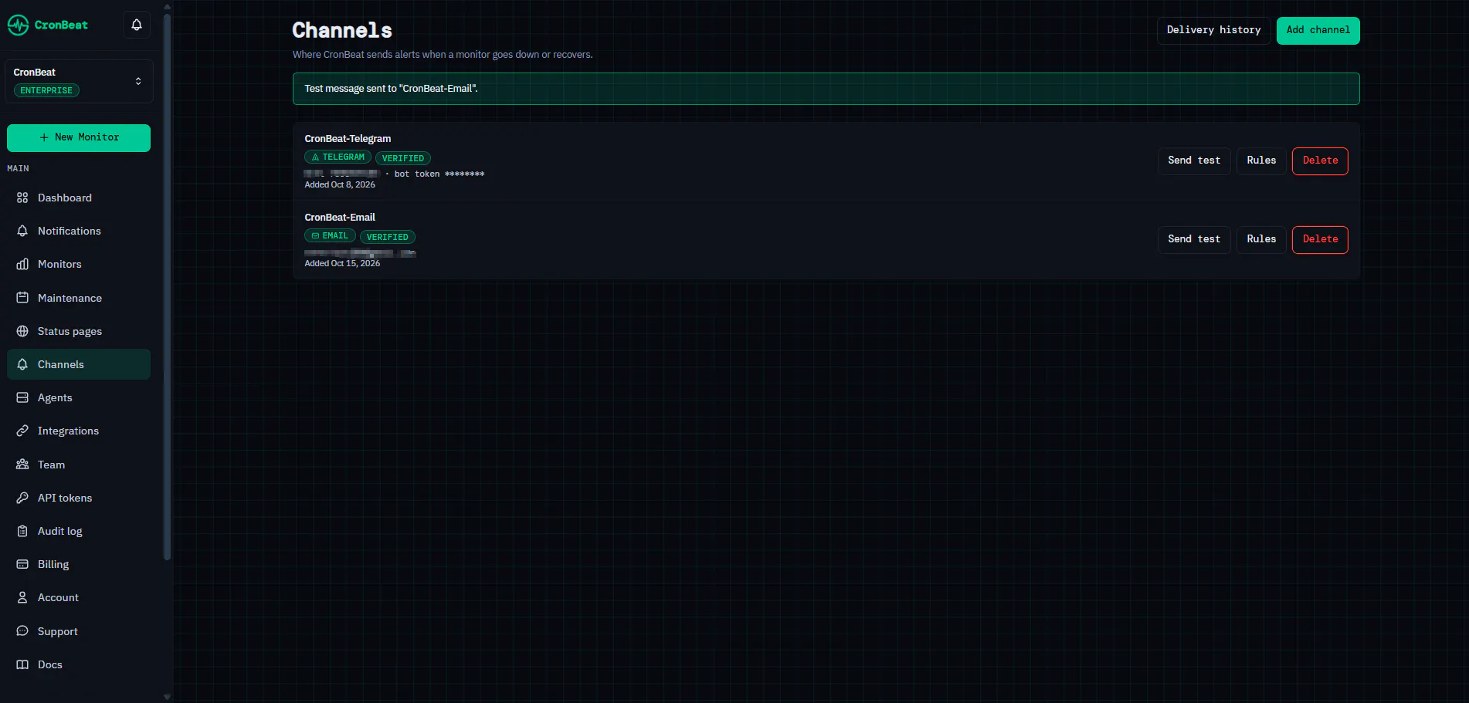The image size is (1469, 703).
Task: Click the VERIFIED badge on CronBeat-Telegram
Action: pyautogui.click(x=402, y=158)
